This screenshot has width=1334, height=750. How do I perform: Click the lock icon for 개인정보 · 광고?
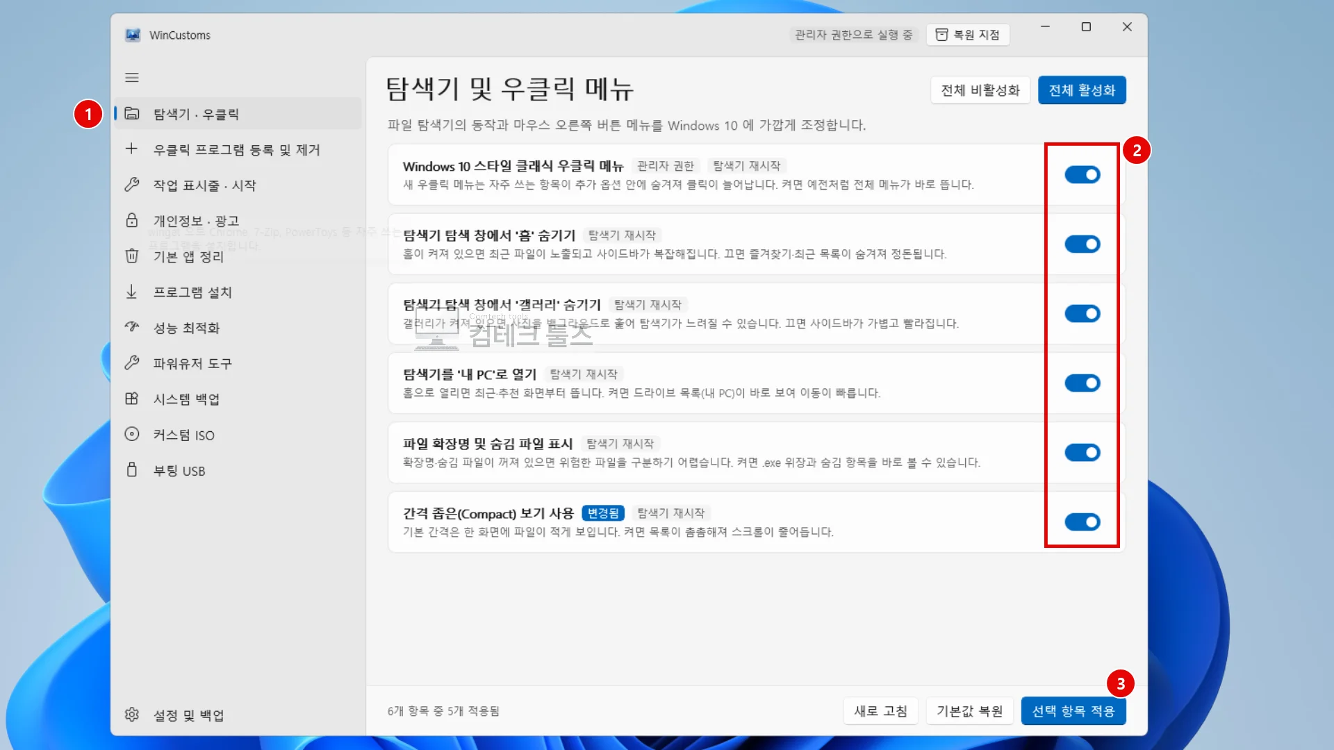click(131, 220)
